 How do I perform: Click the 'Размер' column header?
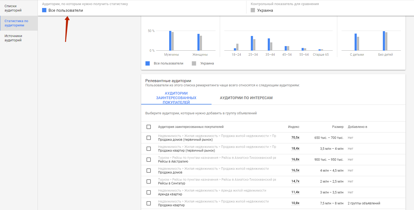point(338,127)
